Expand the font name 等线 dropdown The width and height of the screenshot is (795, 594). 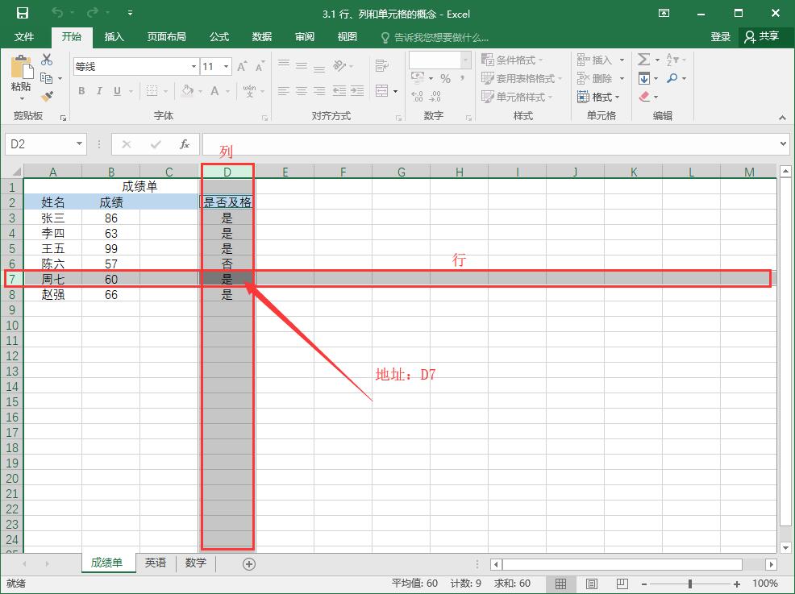194,67
